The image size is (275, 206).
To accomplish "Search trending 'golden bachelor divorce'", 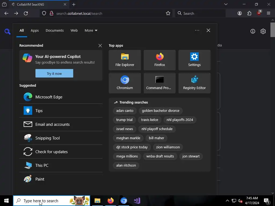I will (161, 111).
